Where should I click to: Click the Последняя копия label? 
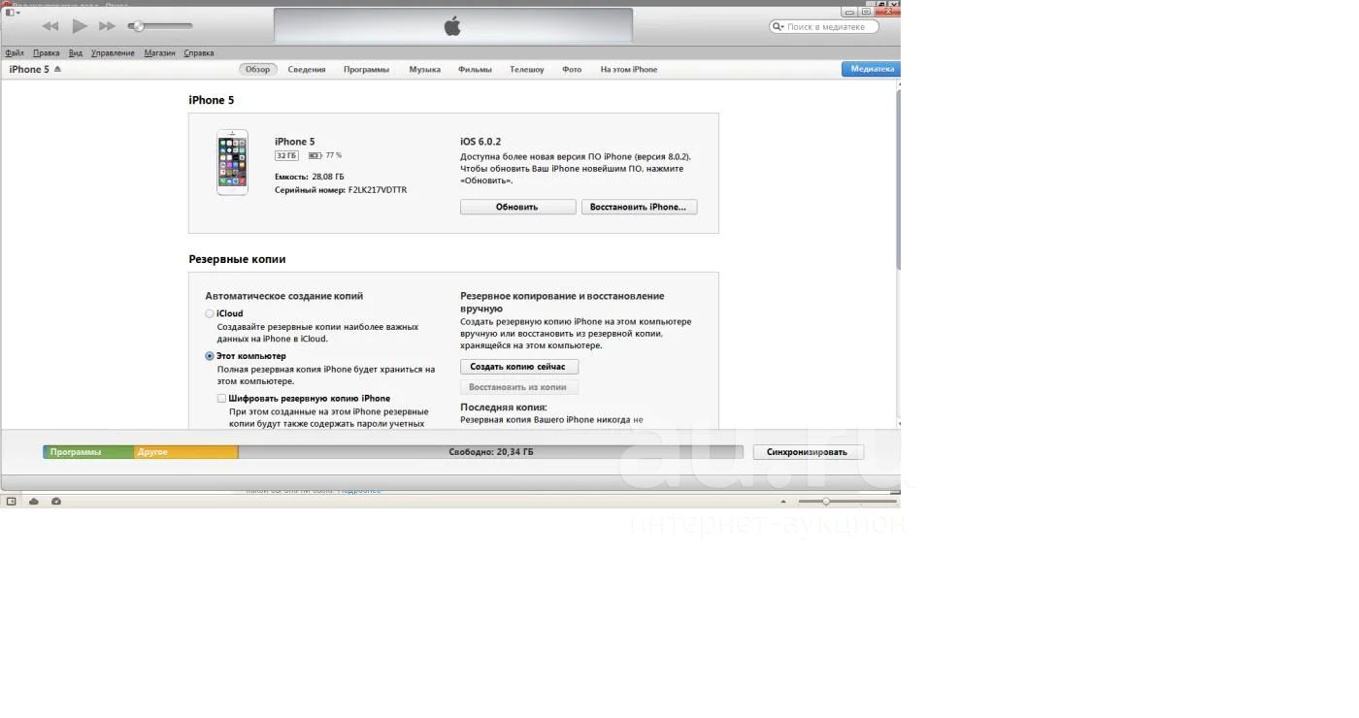(x=504, y=408)
